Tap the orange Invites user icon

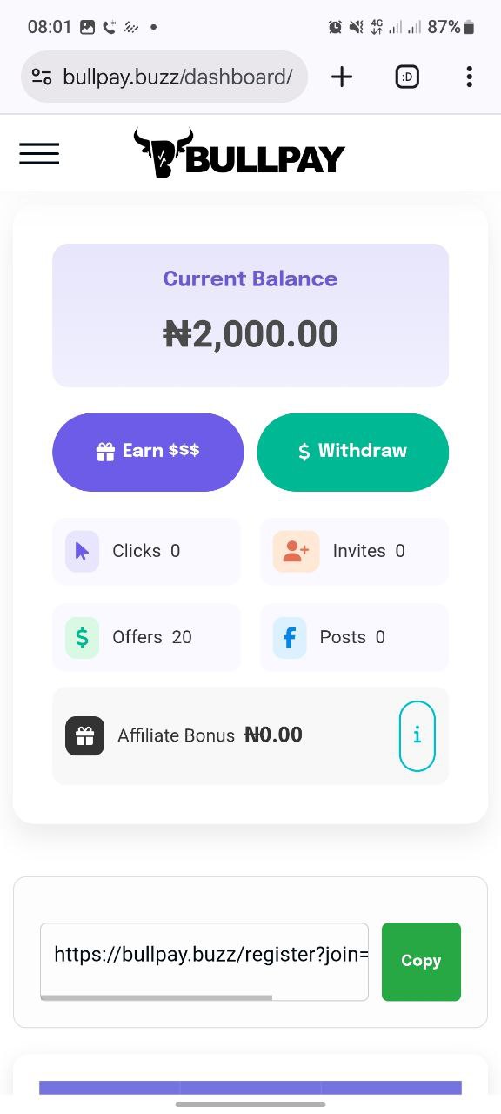[x=296, y=551]
